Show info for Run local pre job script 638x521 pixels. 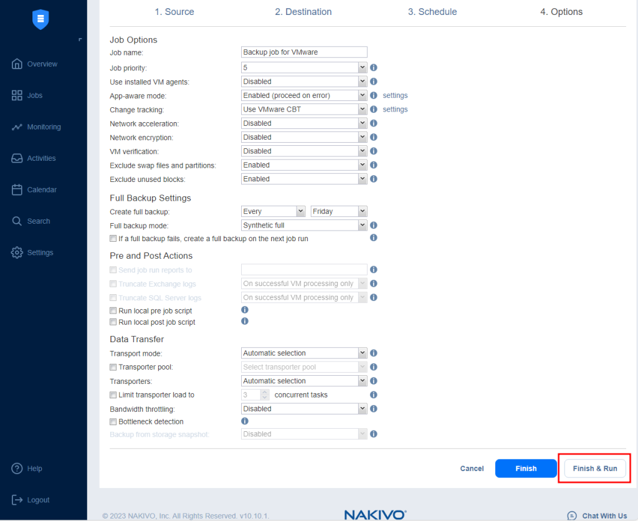(244, 310)
